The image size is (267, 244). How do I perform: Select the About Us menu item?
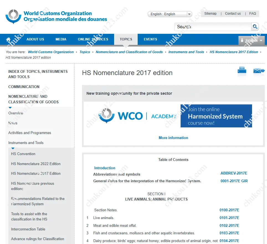(x=35, y=39)
